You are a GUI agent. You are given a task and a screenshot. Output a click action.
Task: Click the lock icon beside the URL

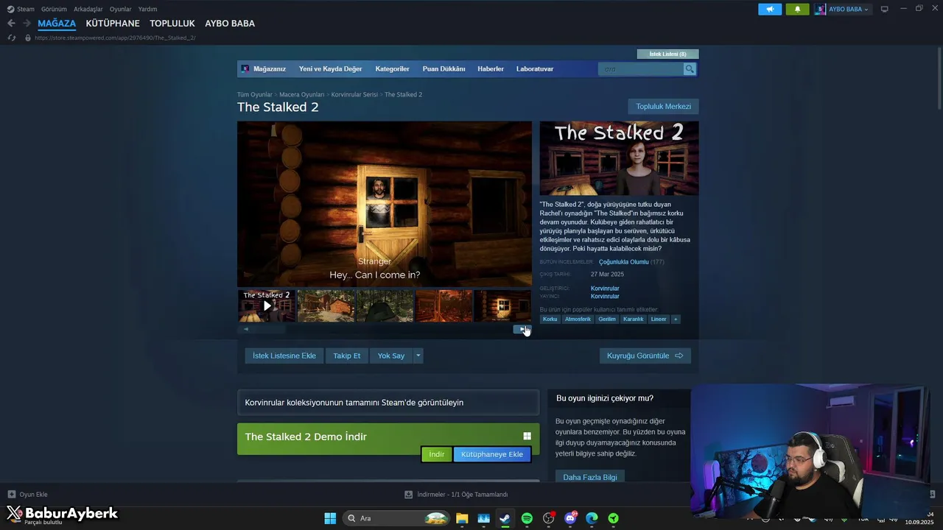28,38
